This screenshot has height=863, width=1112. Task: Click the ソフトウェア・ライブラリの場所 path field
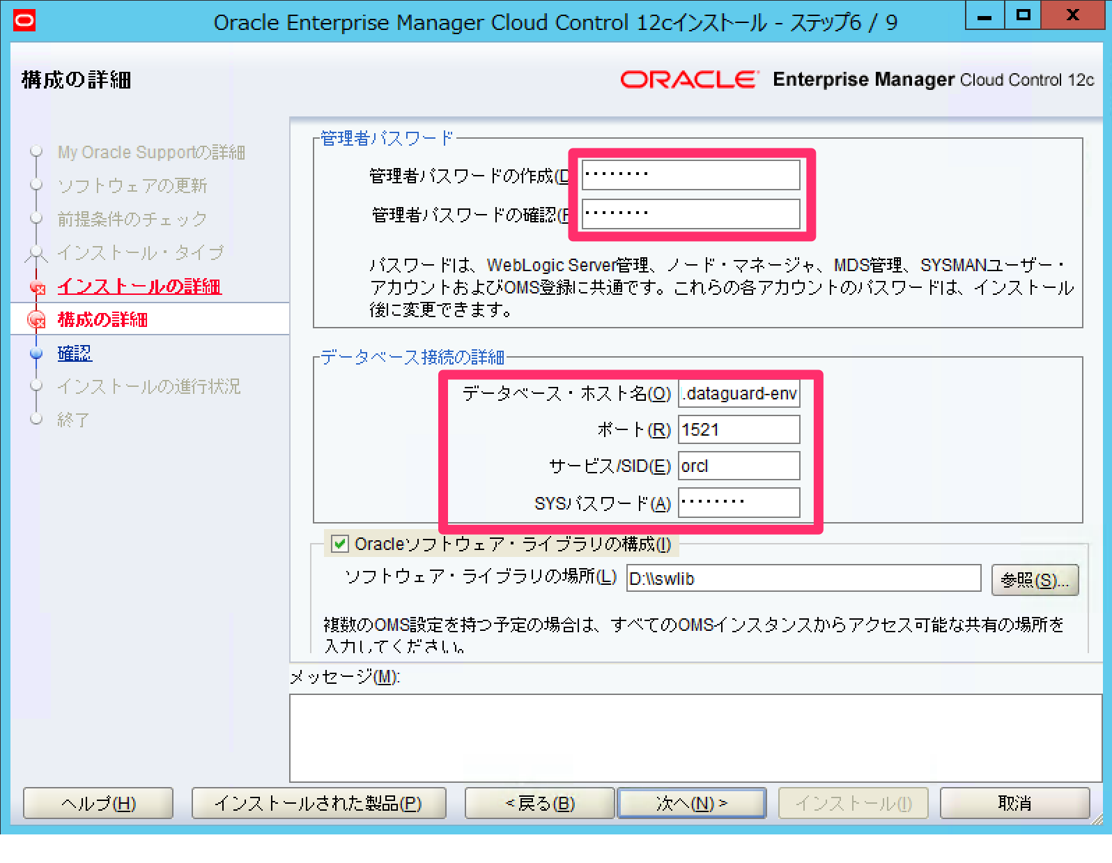(x=803, y=579)
